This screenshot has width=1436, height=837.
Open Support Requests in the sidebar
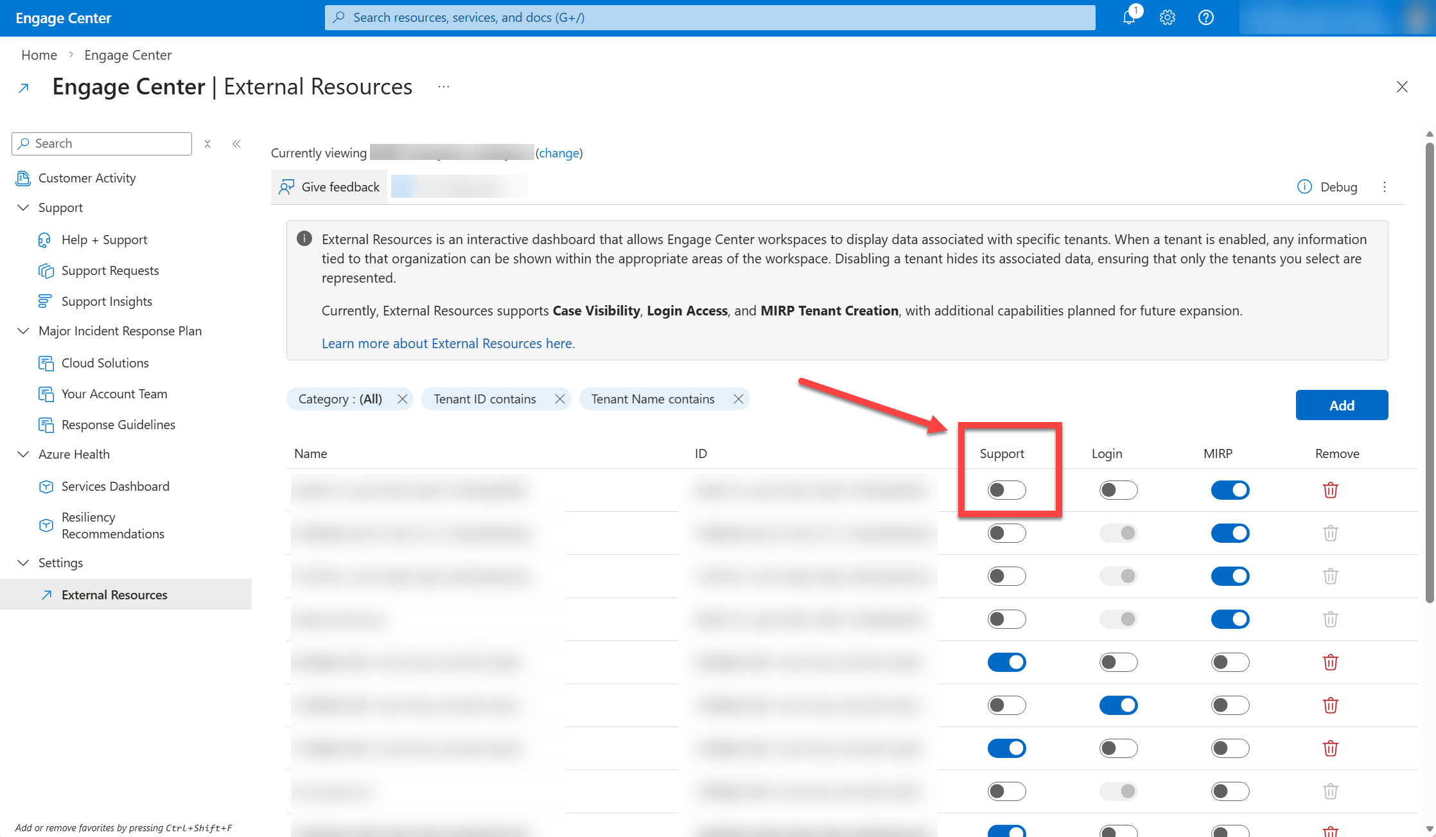pos(110,270)
